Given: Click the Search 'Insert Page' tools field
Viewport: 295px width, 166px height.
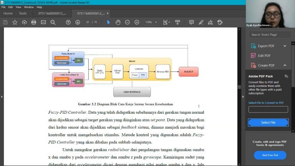Looking at the screenshot, I should coord(270,35).
